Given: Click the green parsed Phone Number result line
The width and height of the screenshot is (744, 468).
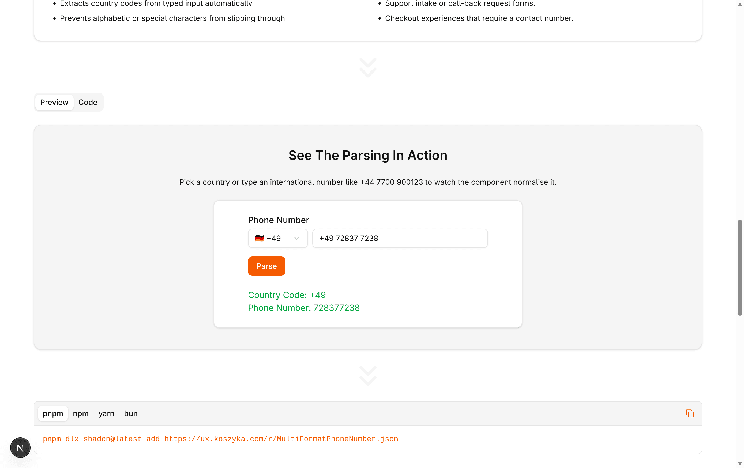Looking at the screenshot, I should click(x=304, y=308).
